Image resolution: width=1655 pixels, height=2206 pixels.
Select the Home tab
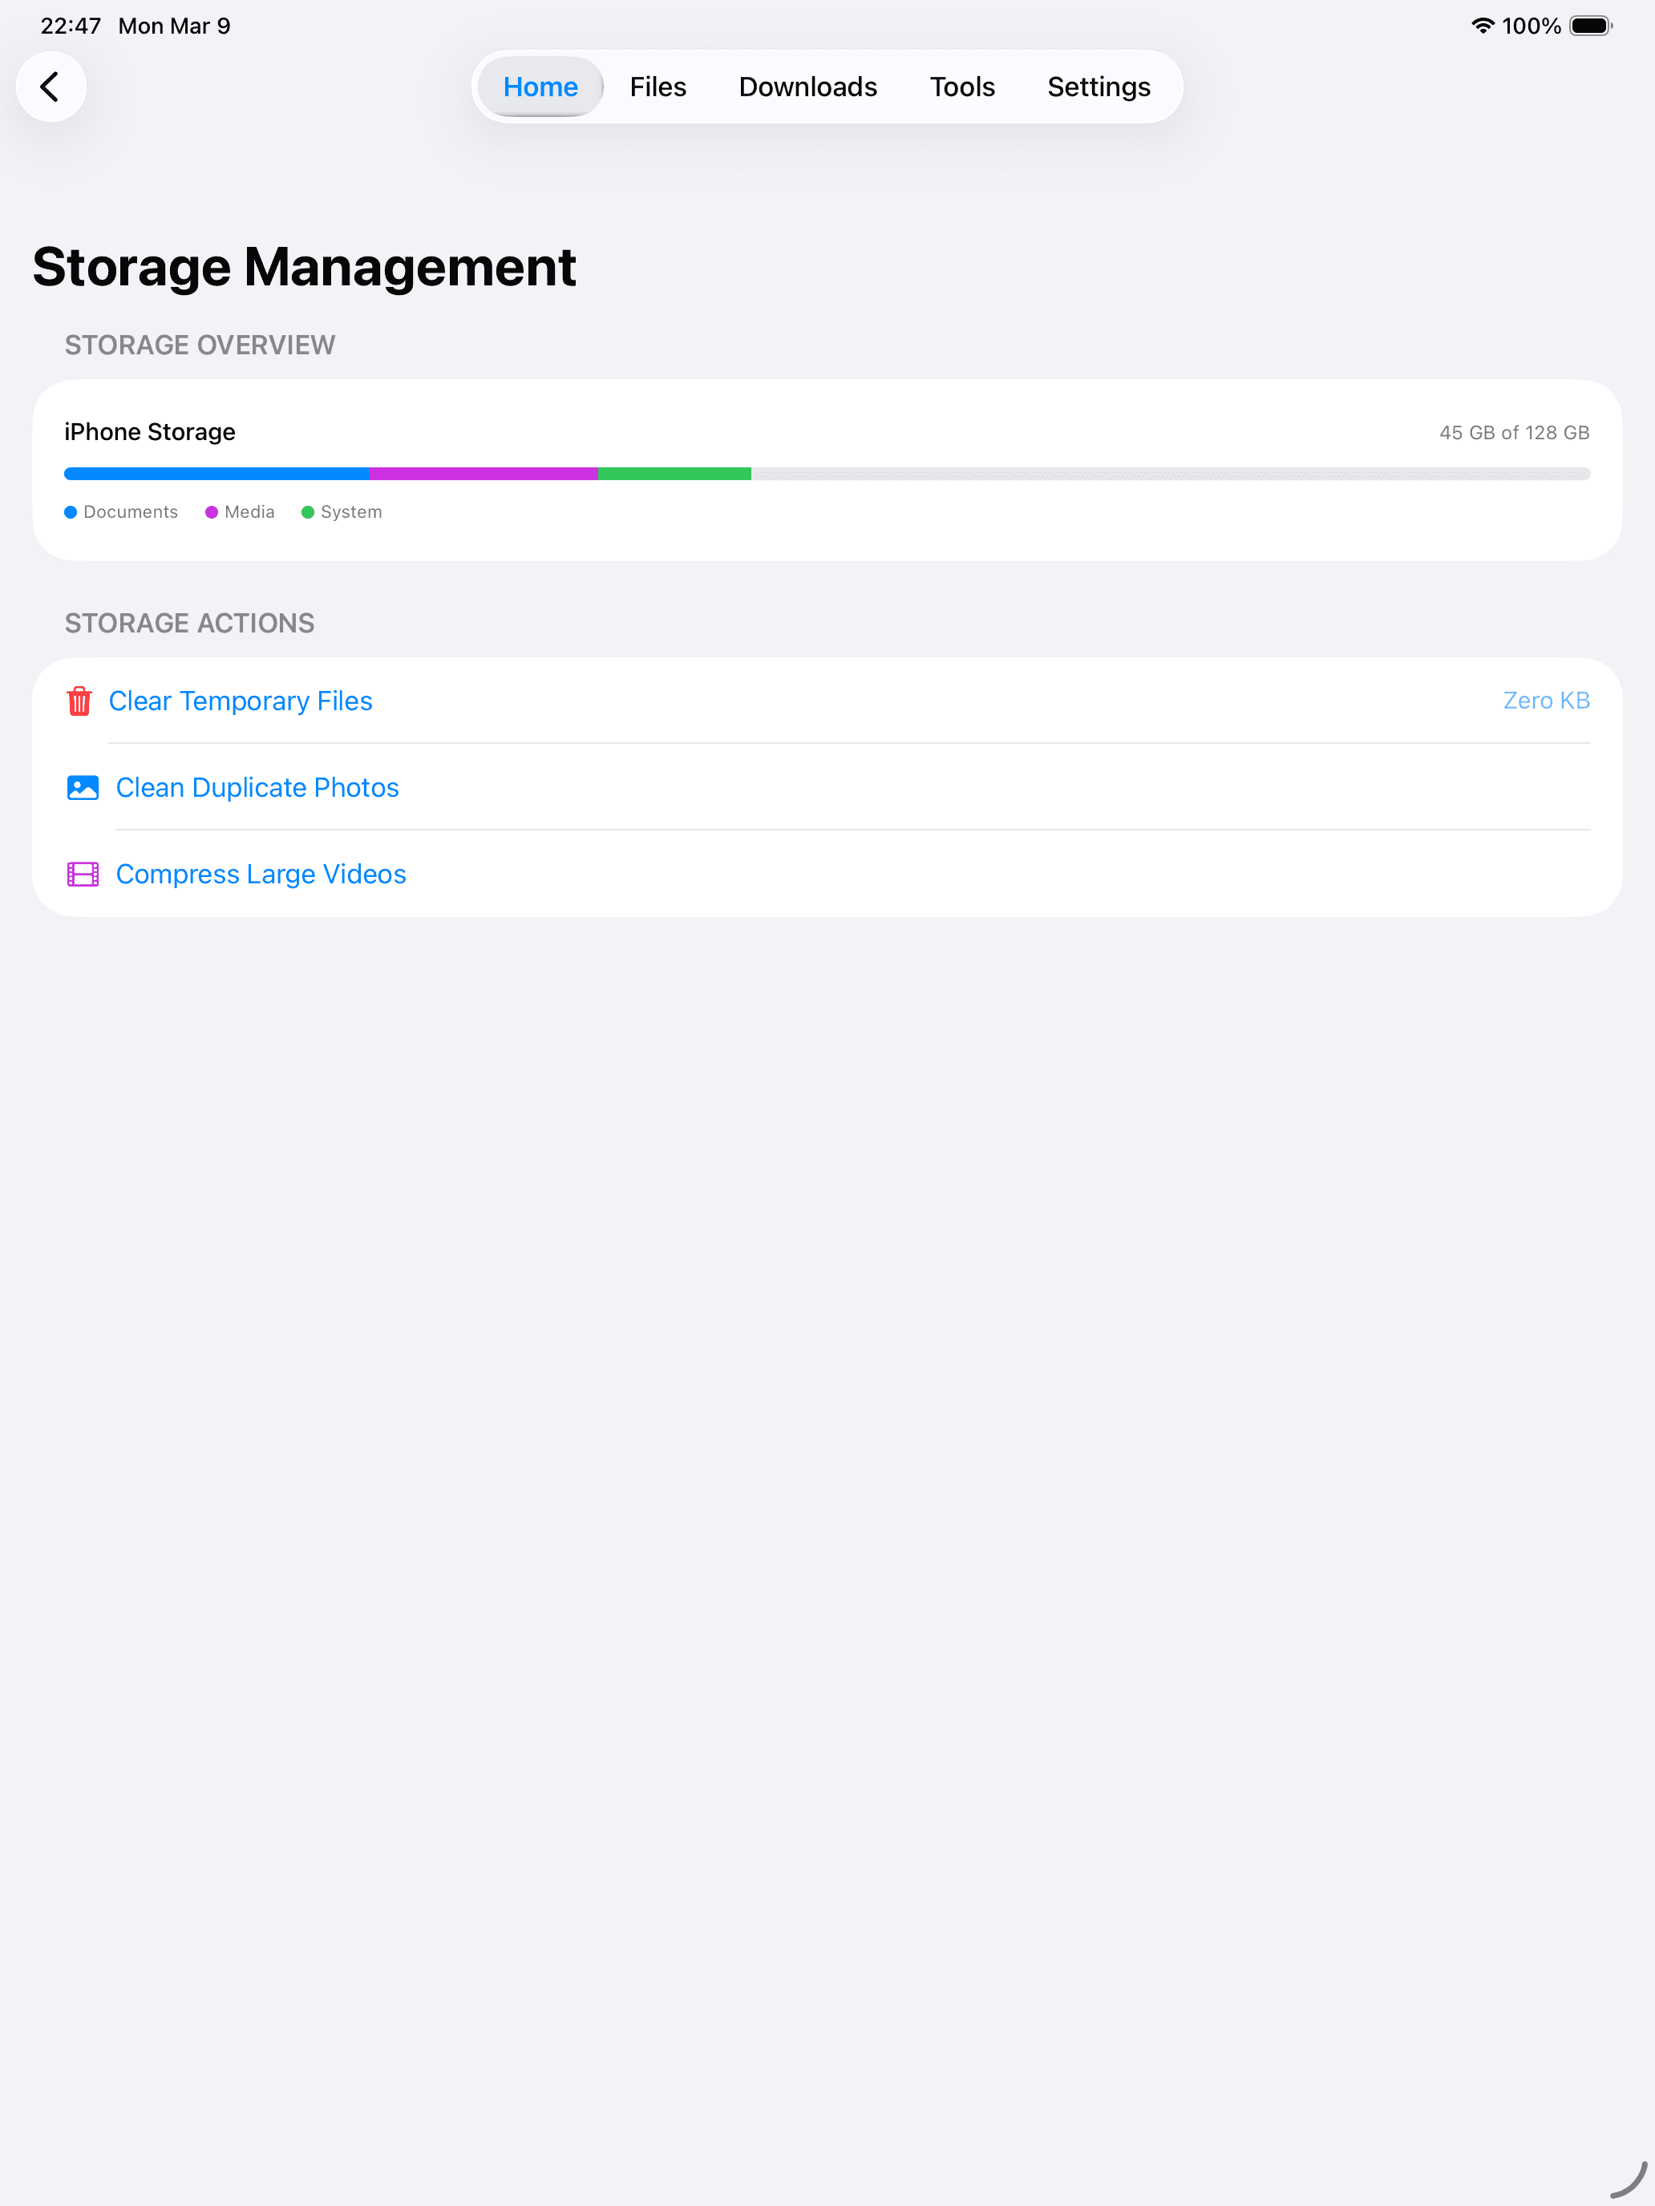point(540,87)
